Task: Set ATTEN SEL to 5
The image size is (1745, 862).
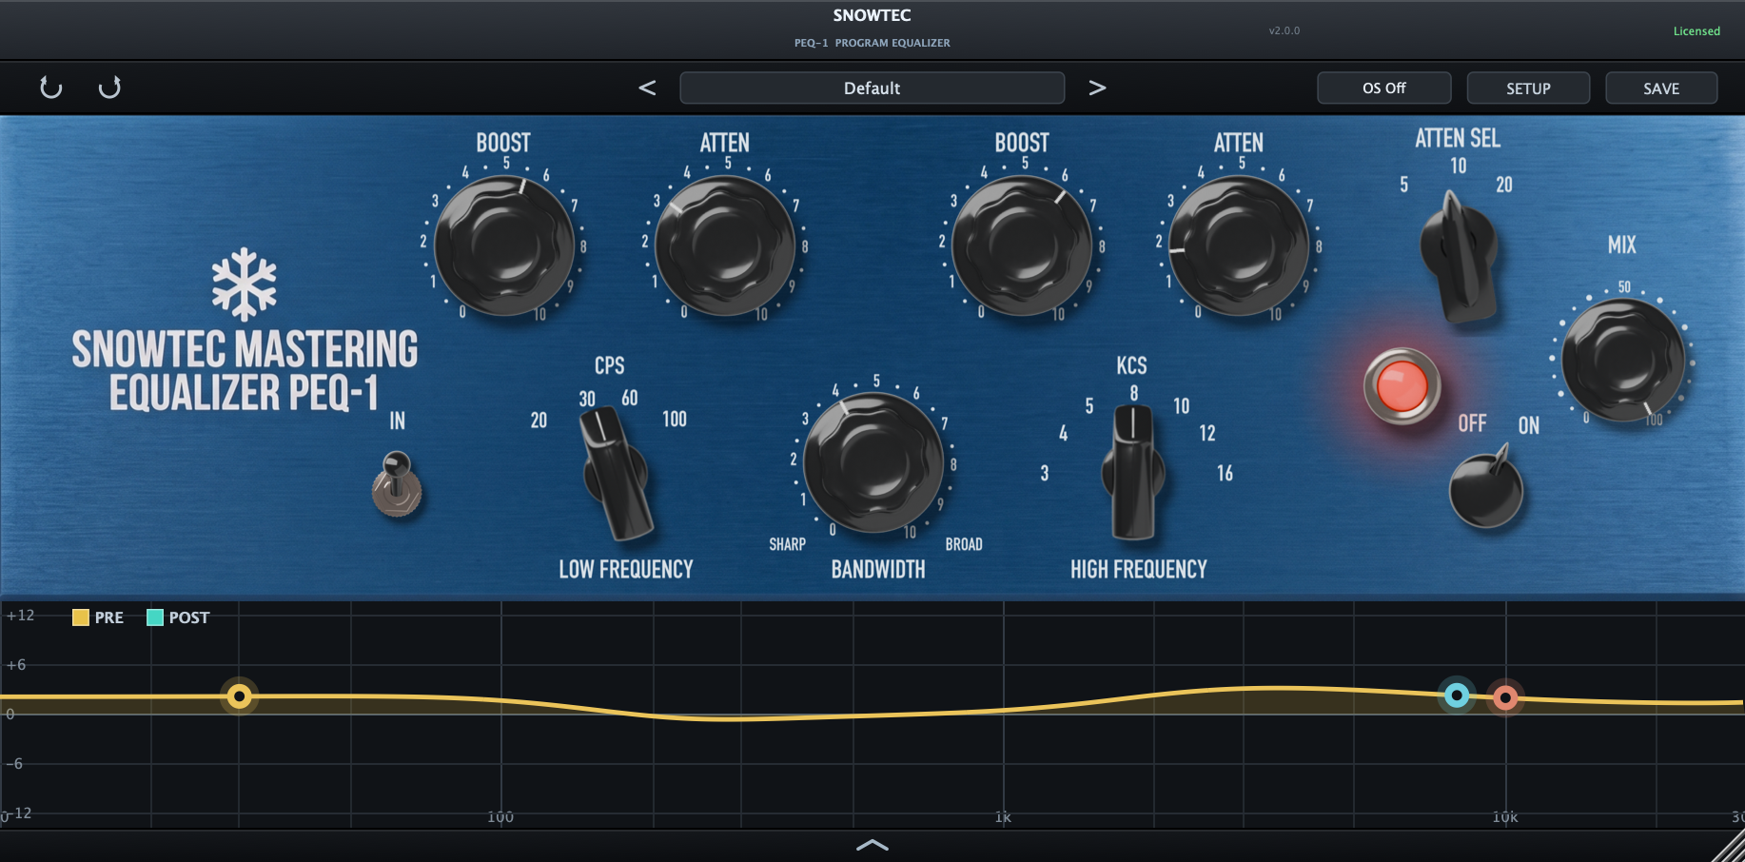Action: tap(1403, 185)
